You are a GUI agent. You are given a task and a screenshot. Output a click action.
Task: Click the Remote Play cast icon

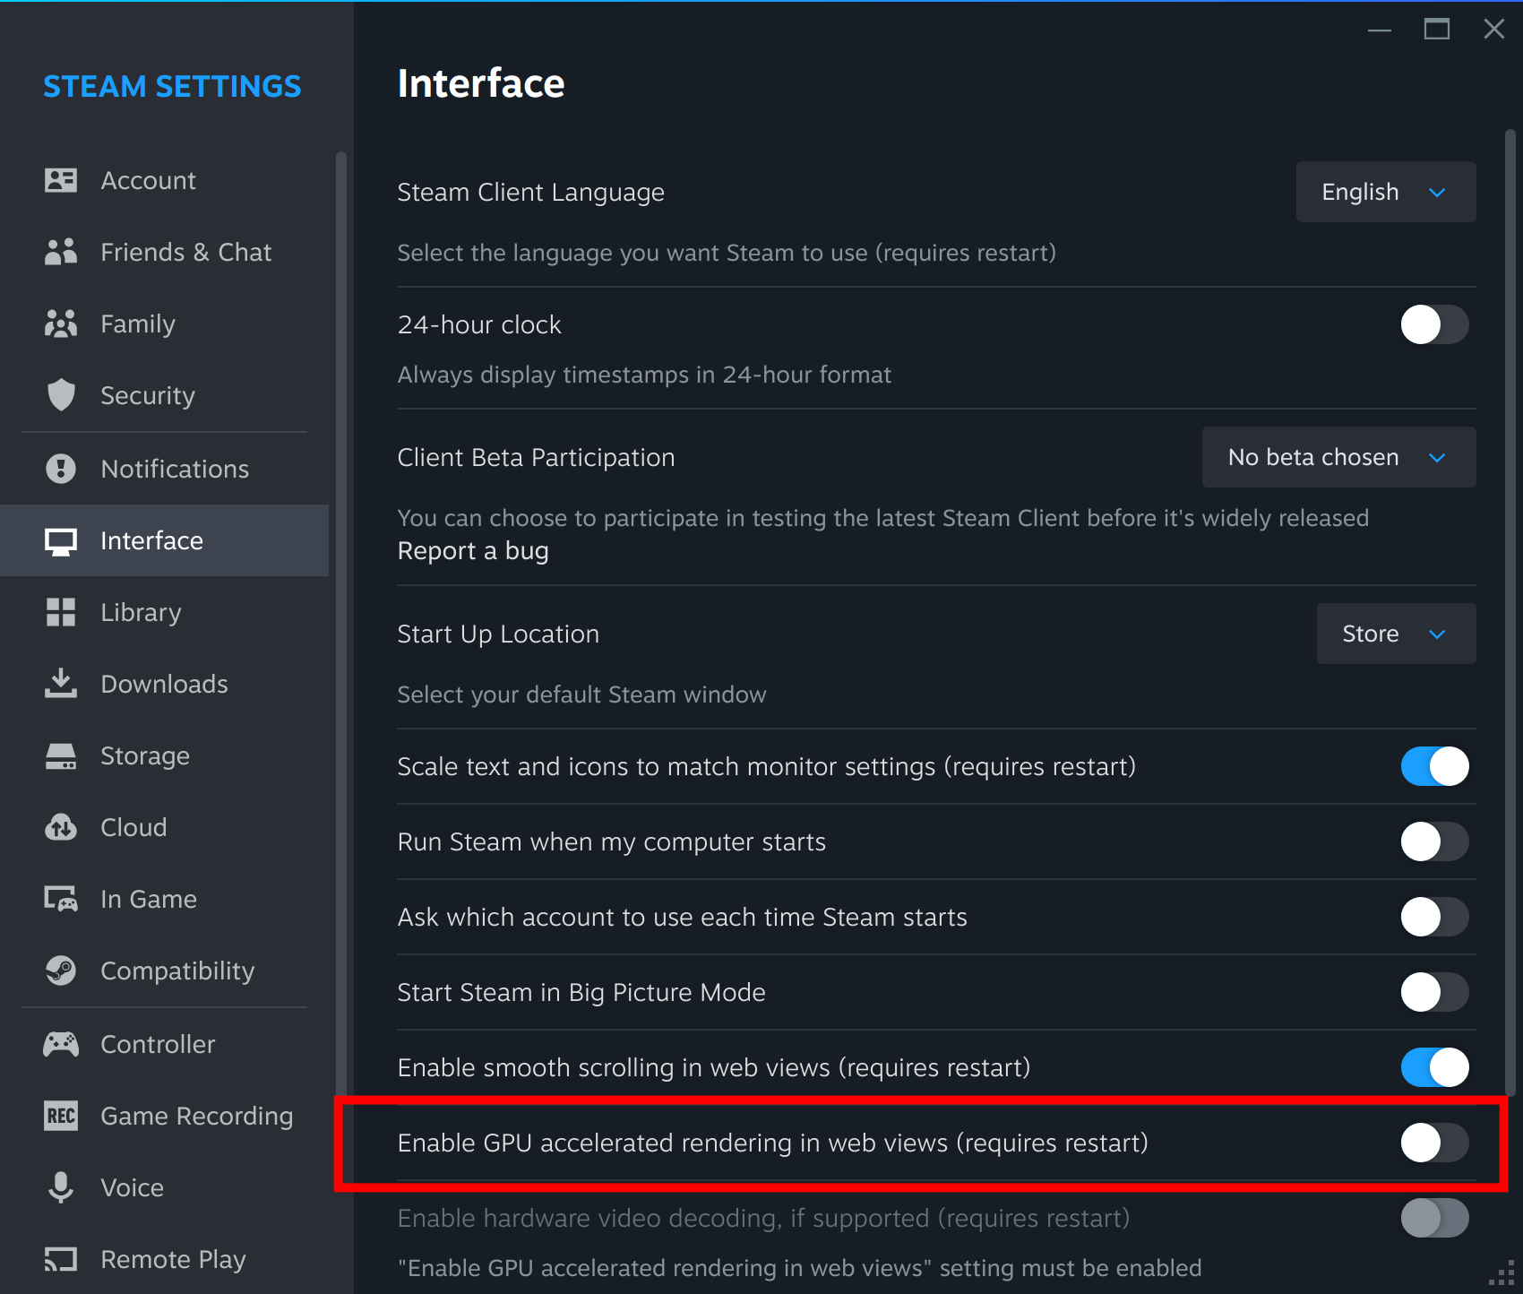coord(61,1259)
